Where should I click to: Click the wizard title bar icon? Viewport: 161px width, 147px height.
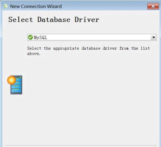click(6, 6)
